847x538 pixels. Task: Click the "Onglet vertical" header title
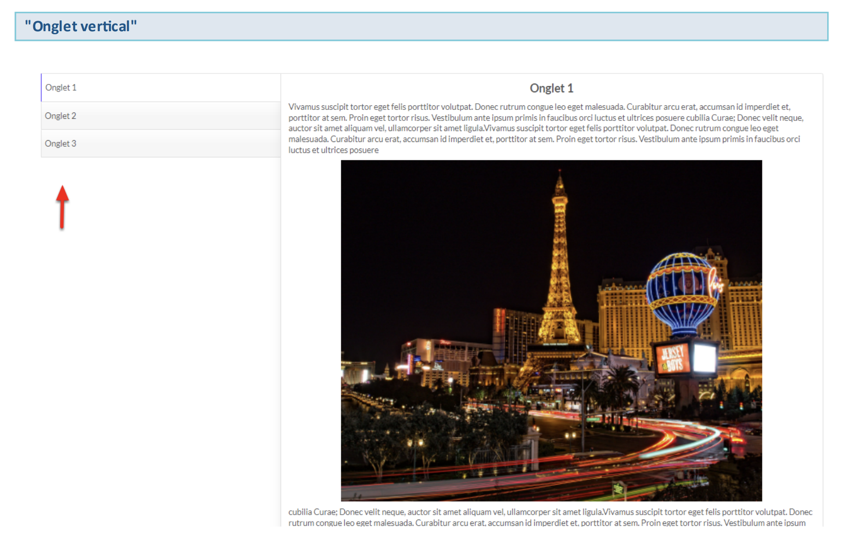click(81, 26)
